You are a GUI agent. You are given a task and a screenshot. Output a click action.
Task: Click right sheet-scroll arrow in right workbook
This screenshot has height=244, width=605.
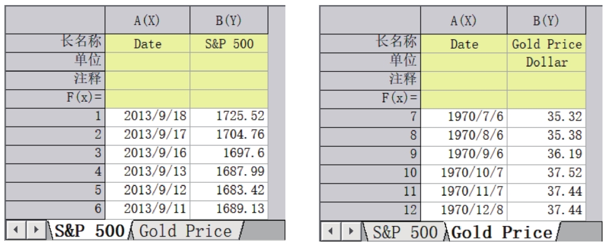point(351,230)
